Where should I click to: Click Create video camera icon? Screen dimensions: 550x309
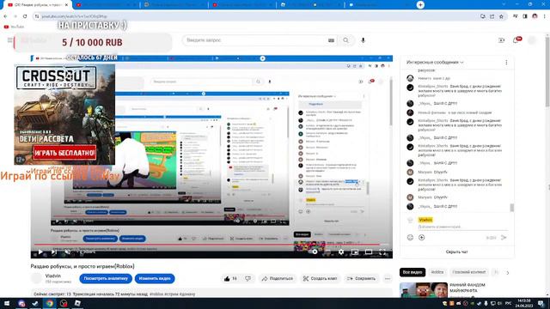(x=502, y=40)
